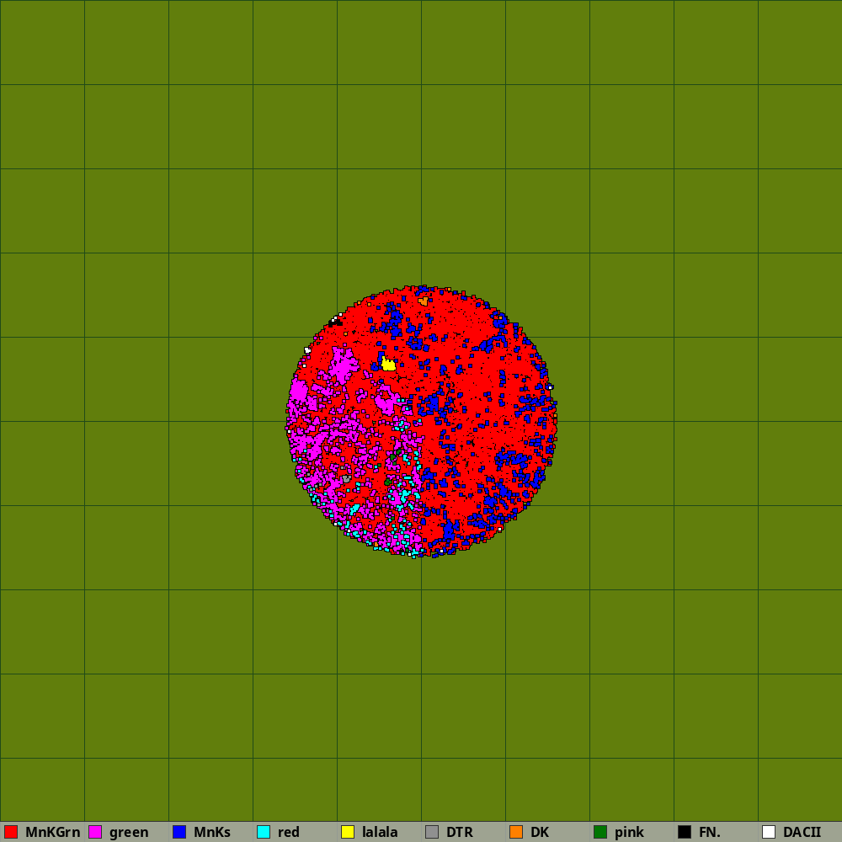Image resolution: width=842 pixels, height=842 pixels.
Task: Click the orange DK territory near the top
Action: [424, 301]
